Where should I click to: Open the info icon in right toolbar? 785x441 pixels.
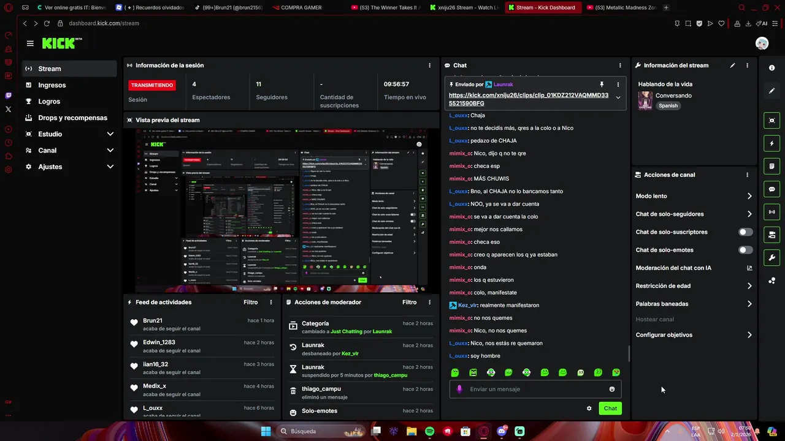[772, 68]
